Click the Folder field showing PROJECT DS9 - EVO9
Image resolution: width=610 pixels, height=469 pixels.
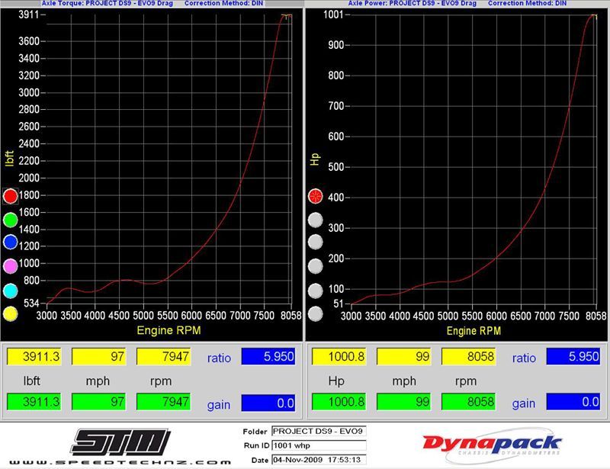tap(318, 432)
